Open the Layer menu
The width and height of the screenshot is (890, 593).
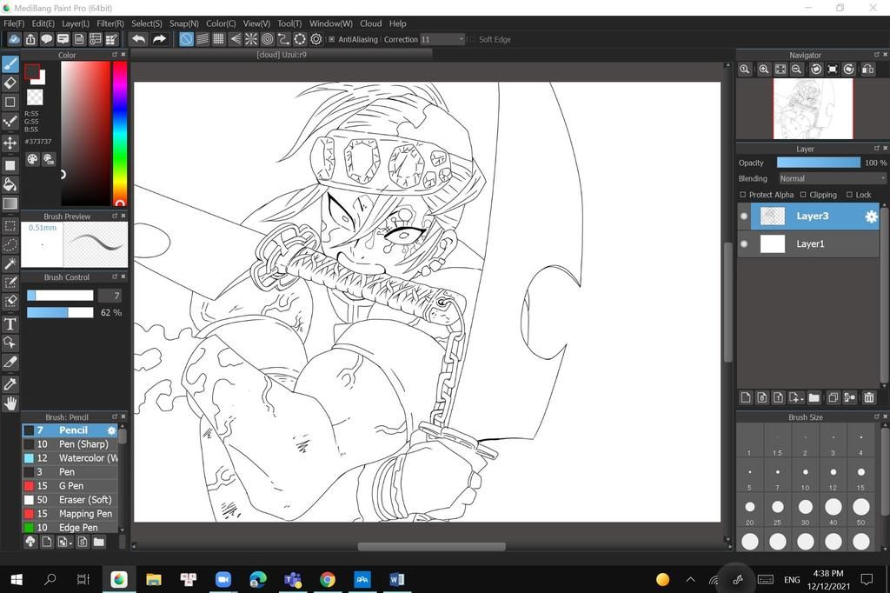coord(76,23)
